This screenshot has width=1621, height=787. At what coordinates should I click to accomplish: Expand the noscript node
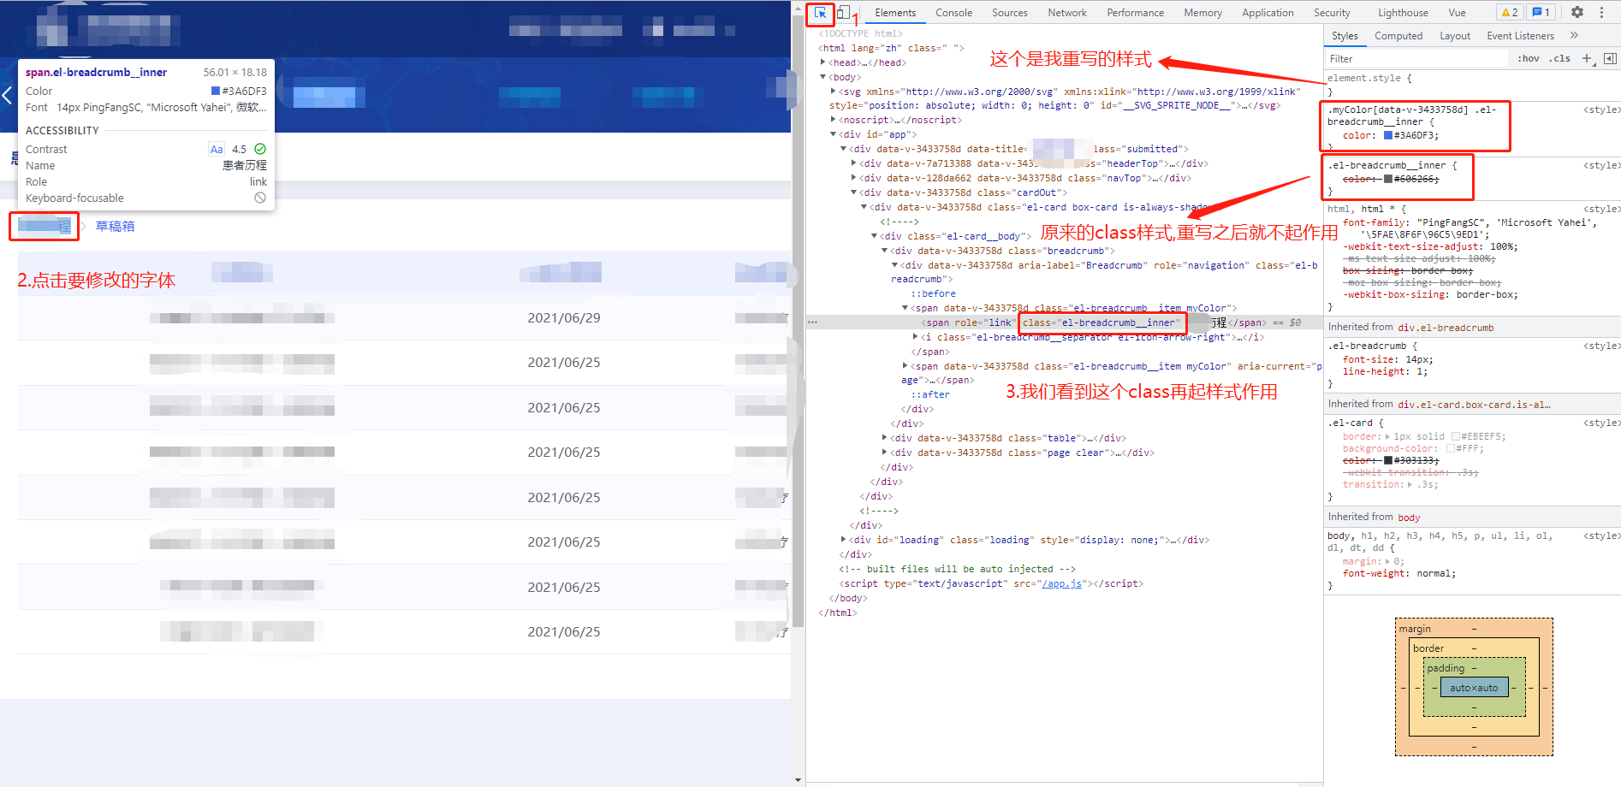834,120
